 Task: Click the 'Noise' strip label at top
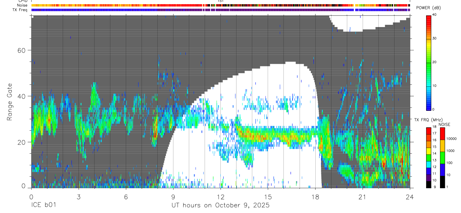click(23, 5)
